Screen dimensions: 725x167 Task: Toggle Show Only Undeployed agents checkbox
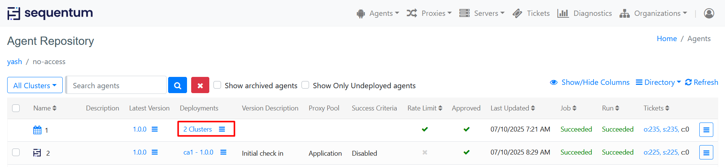pos(305,85)
